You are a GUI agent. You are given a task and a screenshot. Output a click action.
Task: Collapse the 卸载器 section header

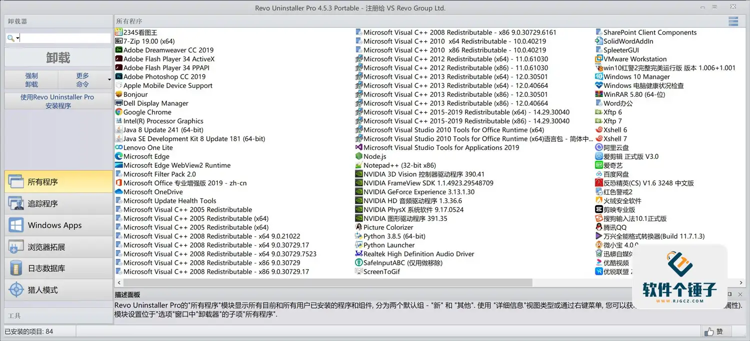(58, 21)
